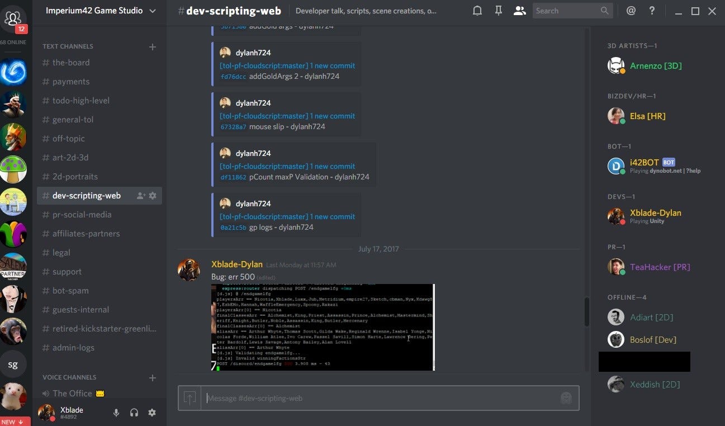Show pinned messages pin icon
The image size is (725, 426).
499,11
